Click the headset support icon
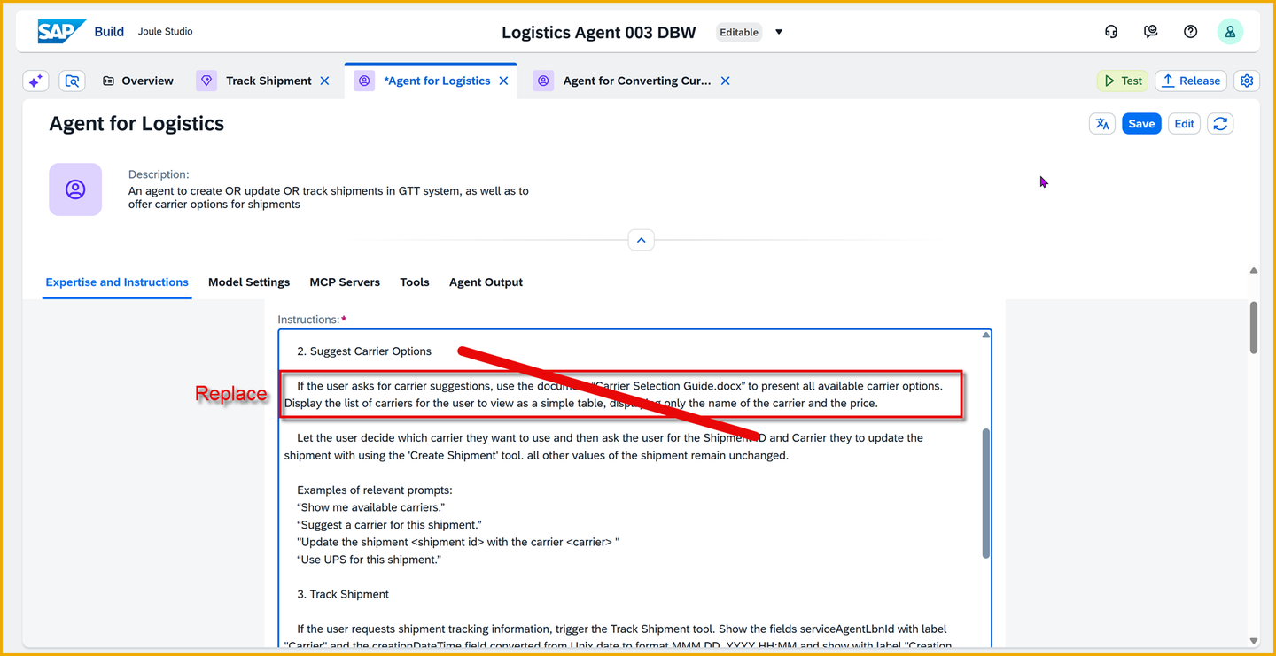The height and width of the screenshot is (656, 1276). (1111, 32)
